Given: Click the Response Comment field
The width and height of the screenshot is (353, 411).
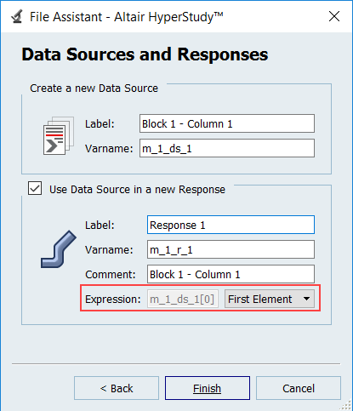Looking at the screenshot, I should pos(231,274).
